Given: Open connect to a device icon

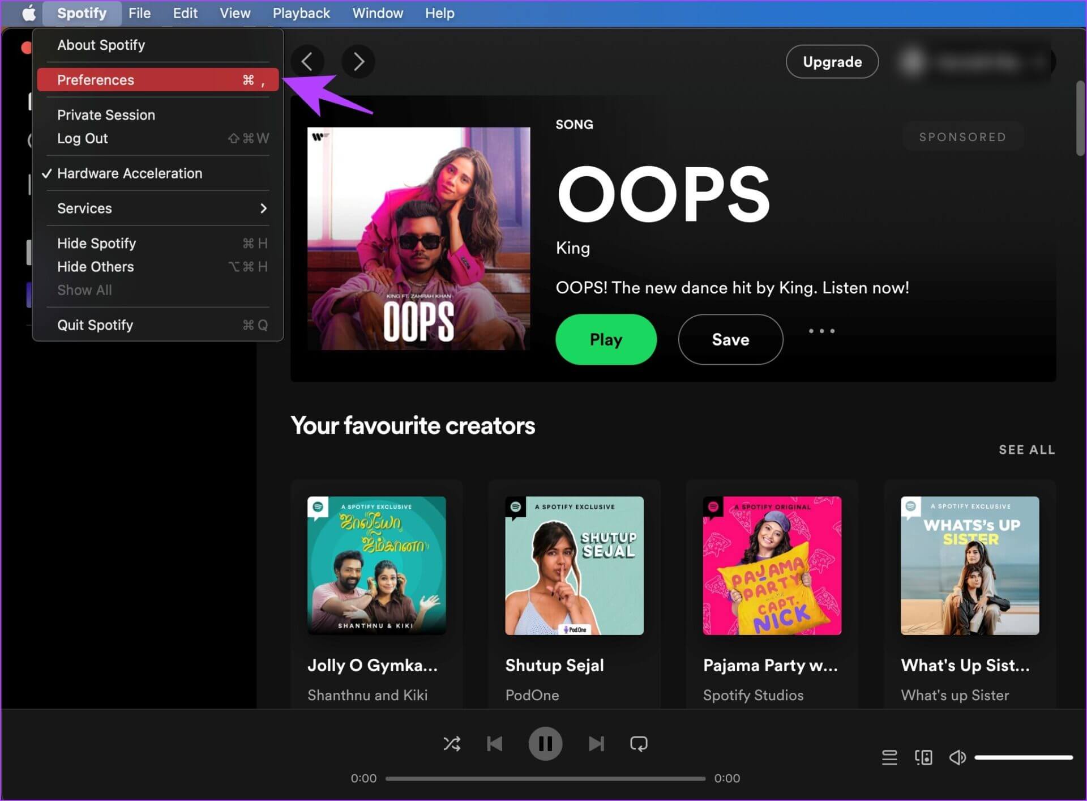Looking at the screenshot, I should coord(923,757).
